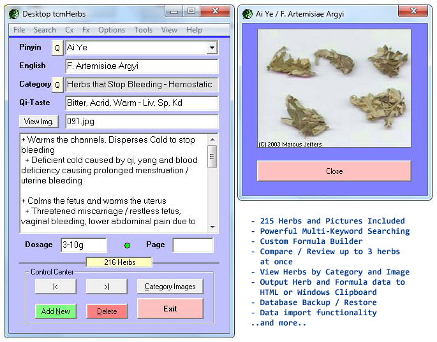Open the Cx menu
The height and width of the screenshot is (342, 437).
click(70, 30)
